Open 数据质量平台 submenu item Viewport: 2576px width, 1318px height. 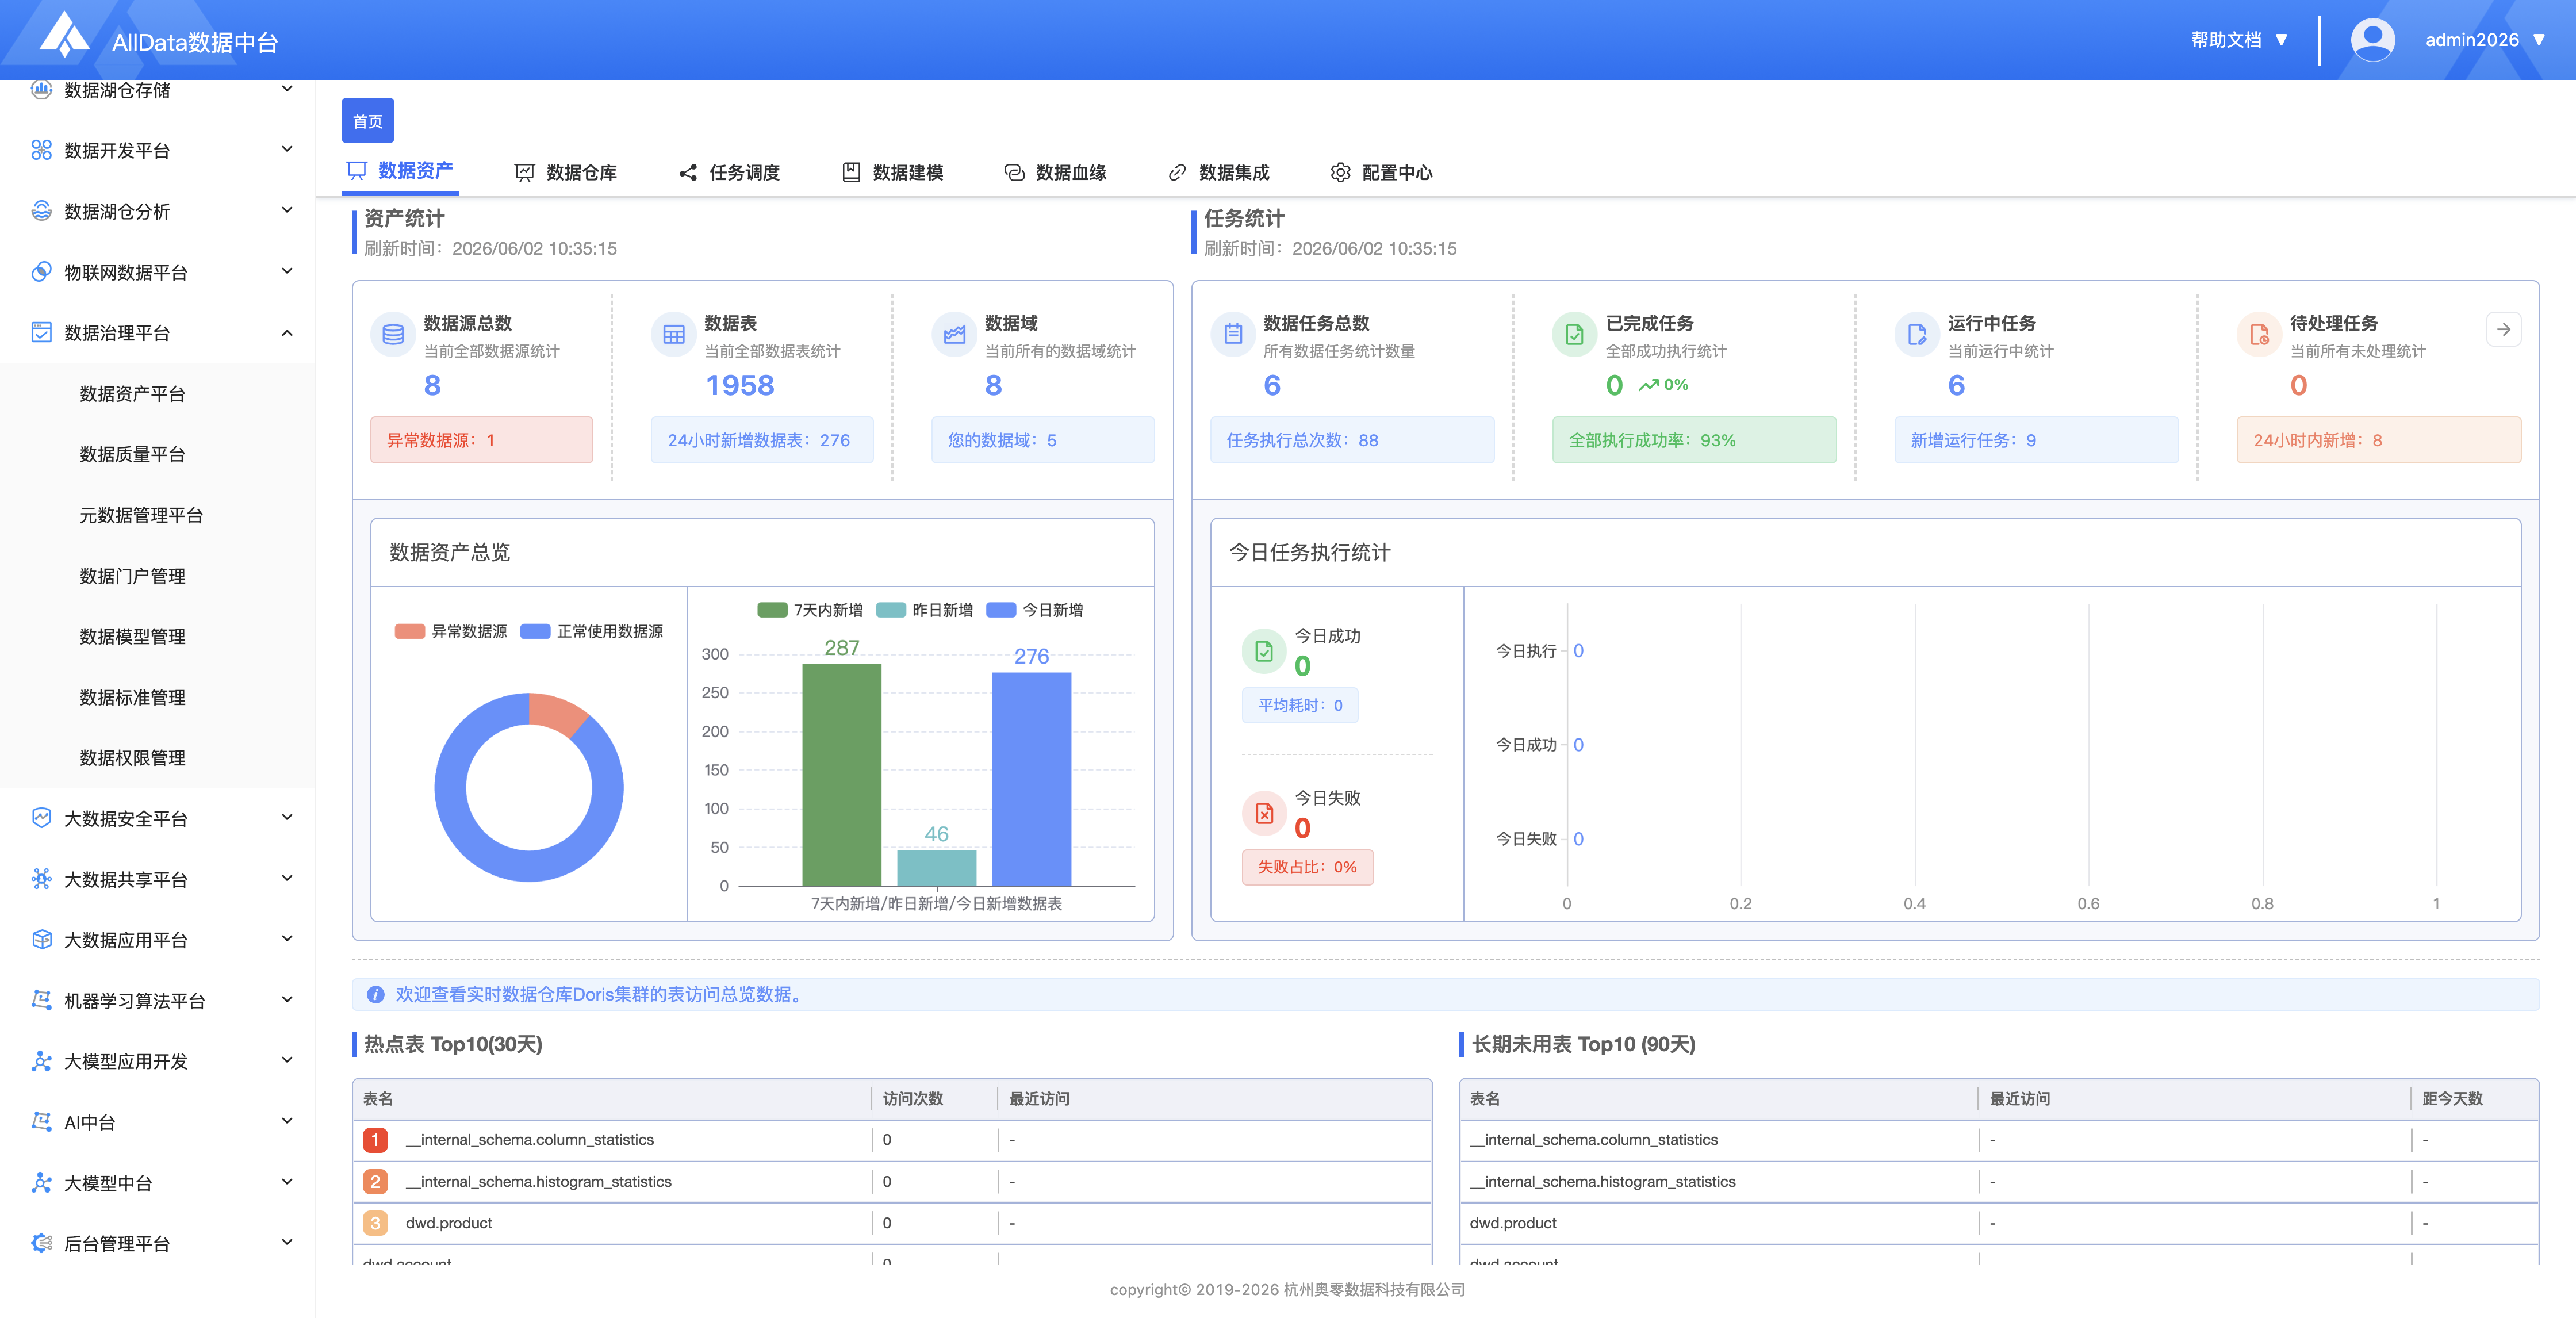point(132,454)
